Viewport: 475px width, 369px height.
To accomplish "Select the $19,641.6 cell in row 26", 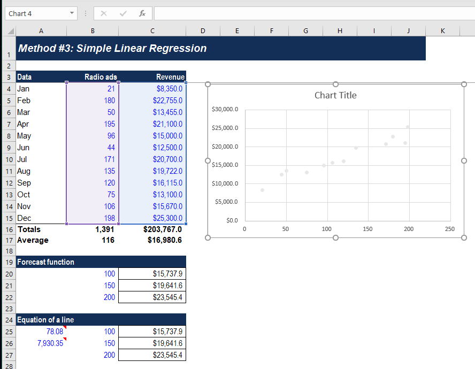I will tap(152, 343).
